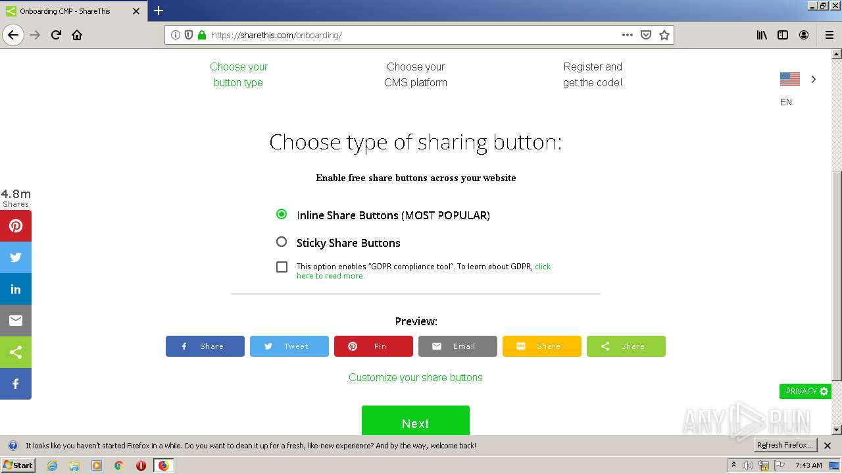The image size is (842, 474).
Task: Click the Email preview button
Action: click(458, 346)
